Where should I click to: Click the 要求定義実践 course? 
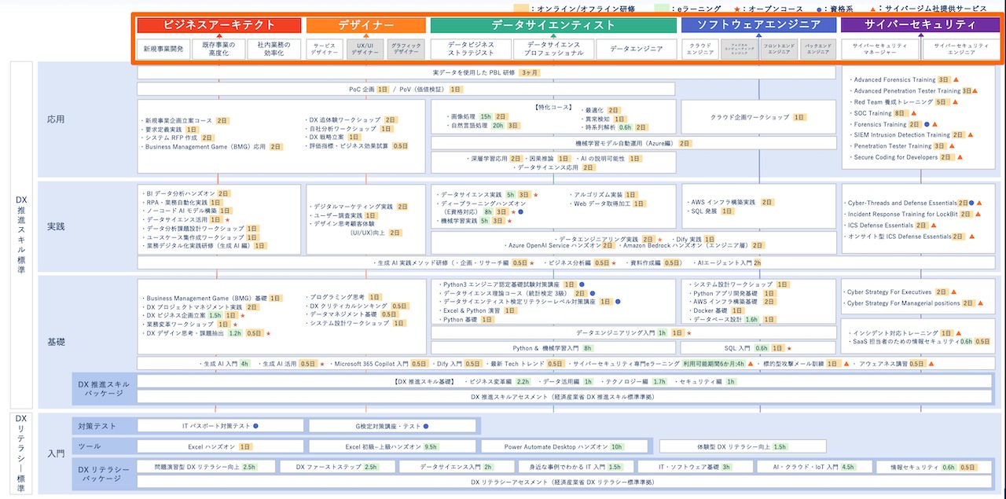(x=163, y=130)
